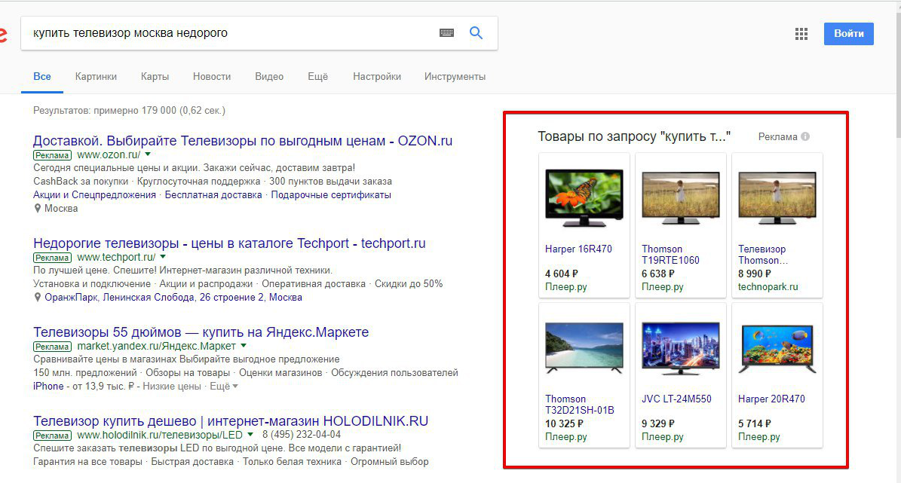Click the ОранжПарк Ленинская Слобода address link
The height and width of the screenshot is (483, 901).
click(173, 298)
